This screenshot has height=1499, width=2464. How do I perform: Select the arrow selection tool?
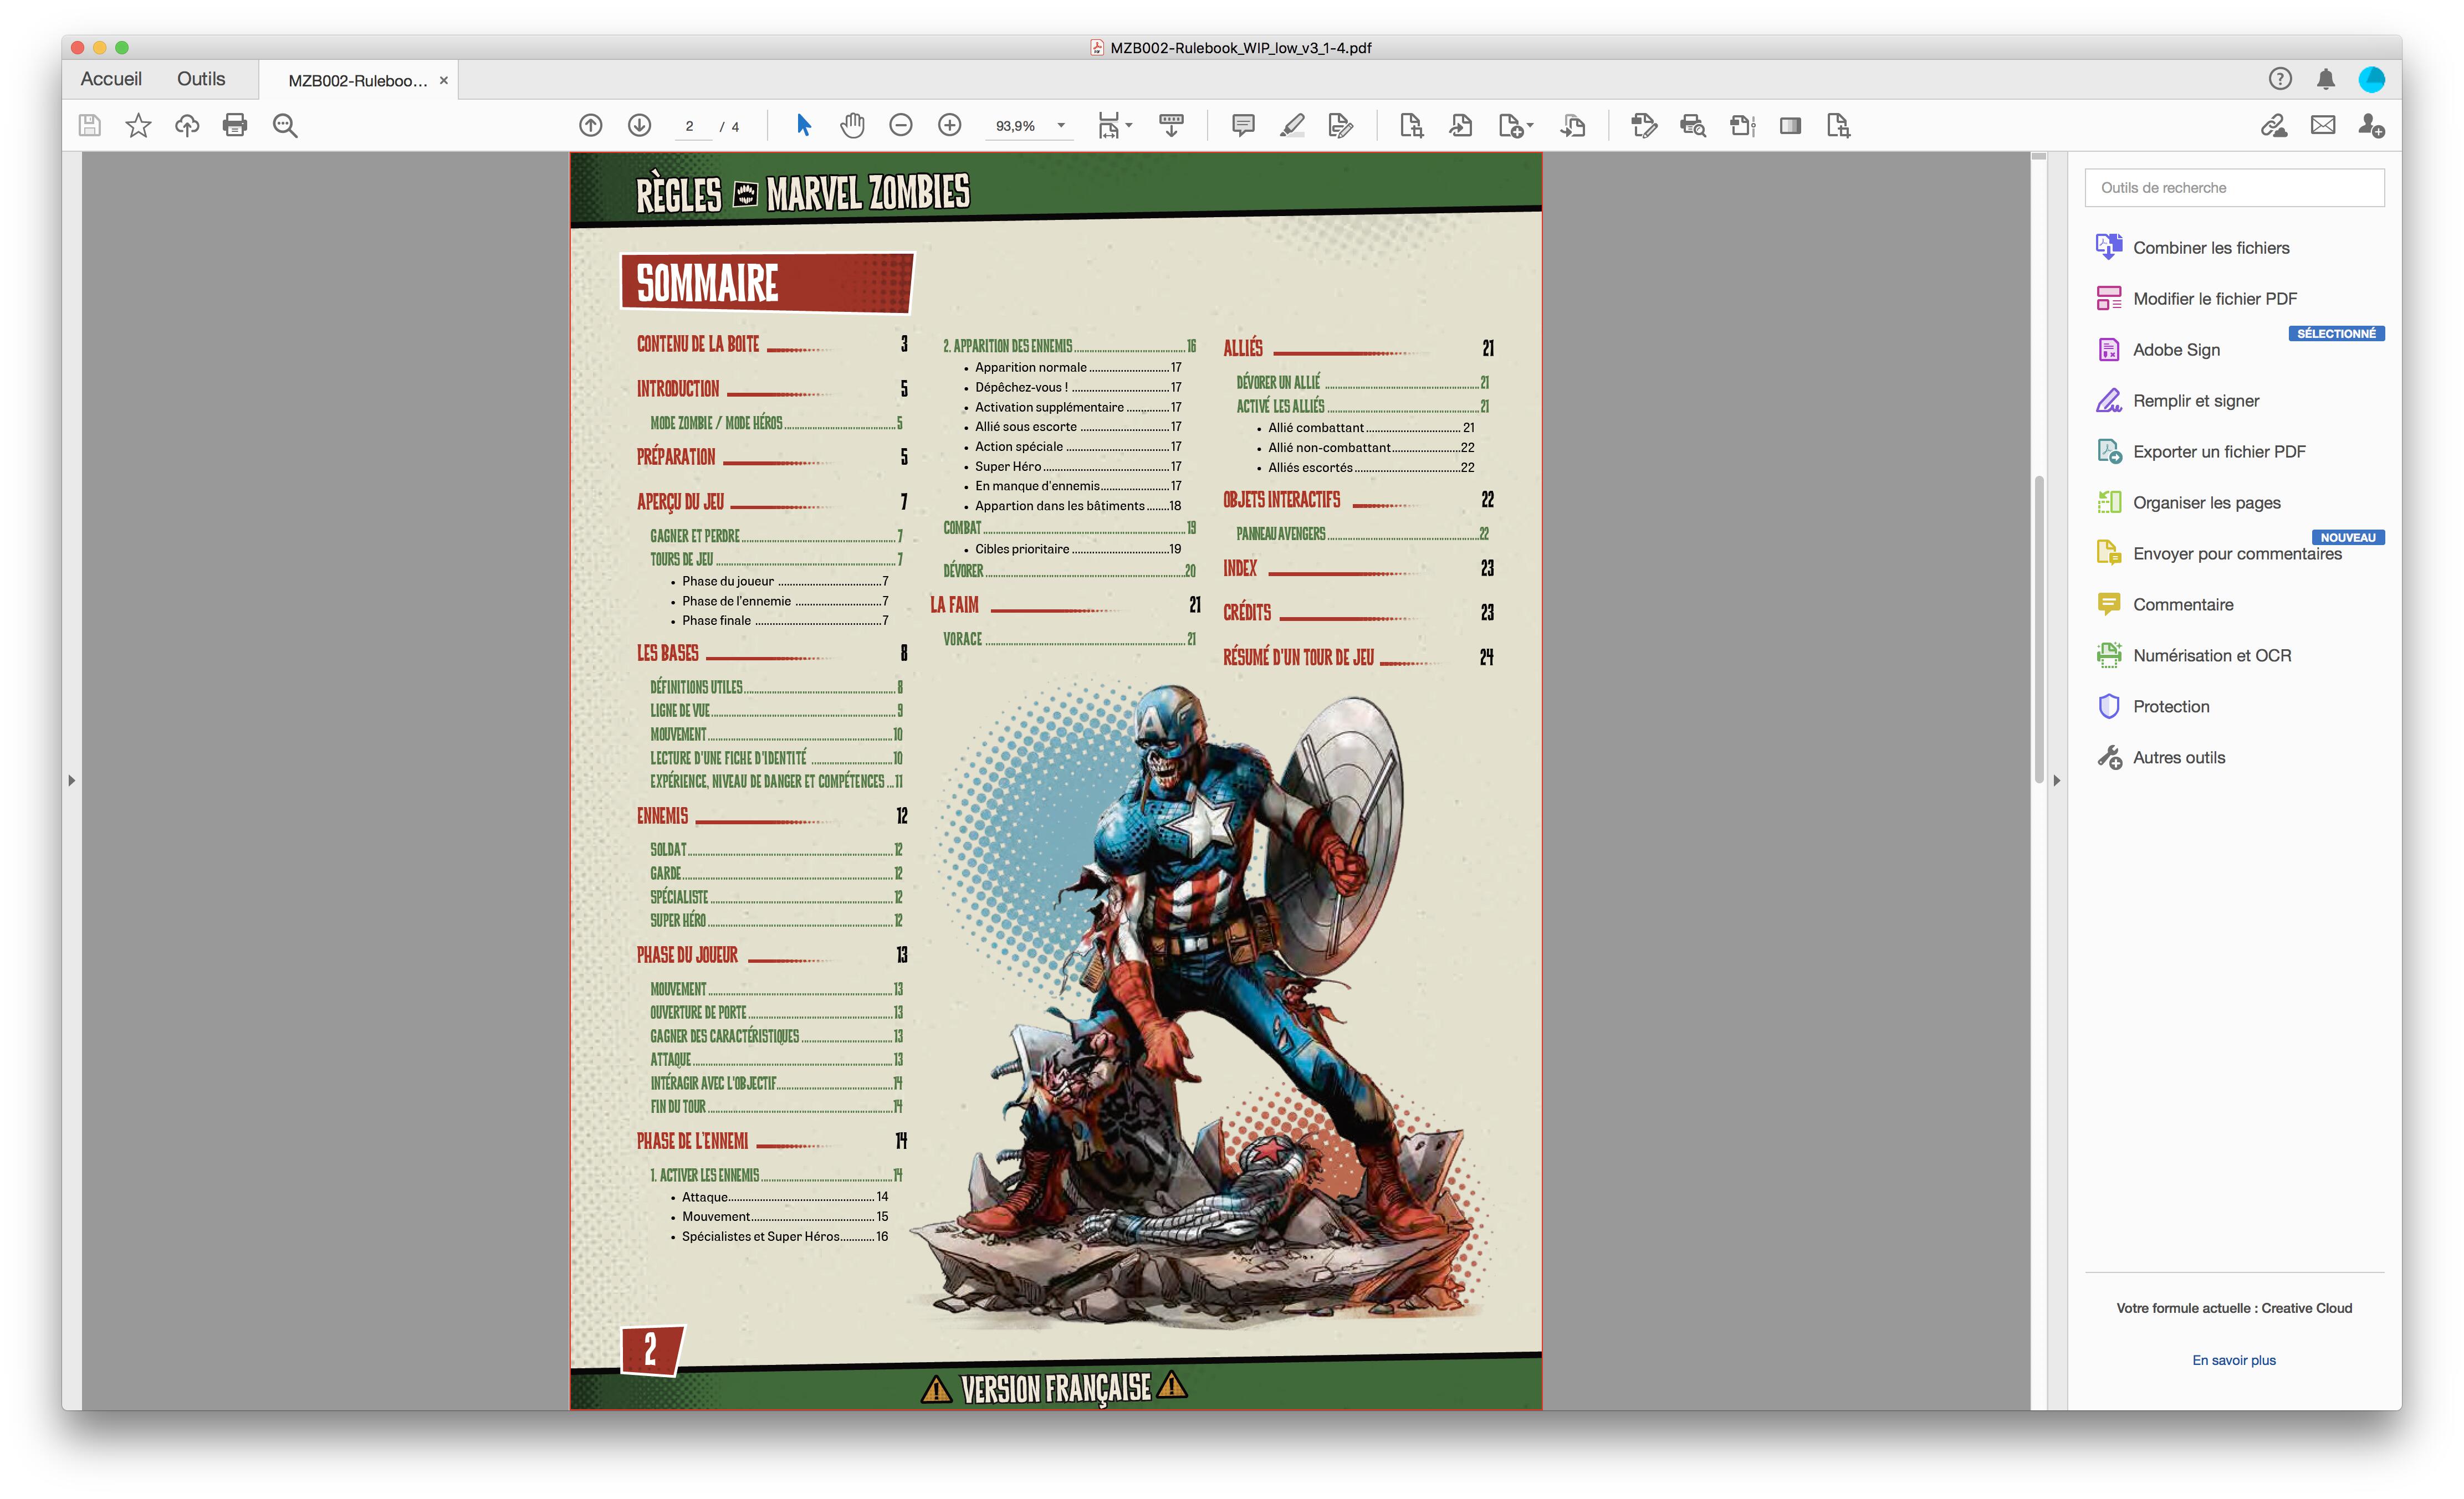tap(804, 125)
